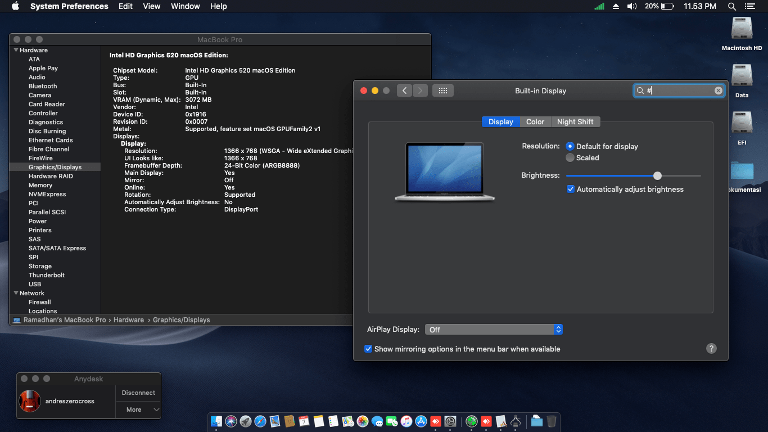Switch to the Night Shift tab
This screenshot has height=432, width=768.
click(575, 121)
